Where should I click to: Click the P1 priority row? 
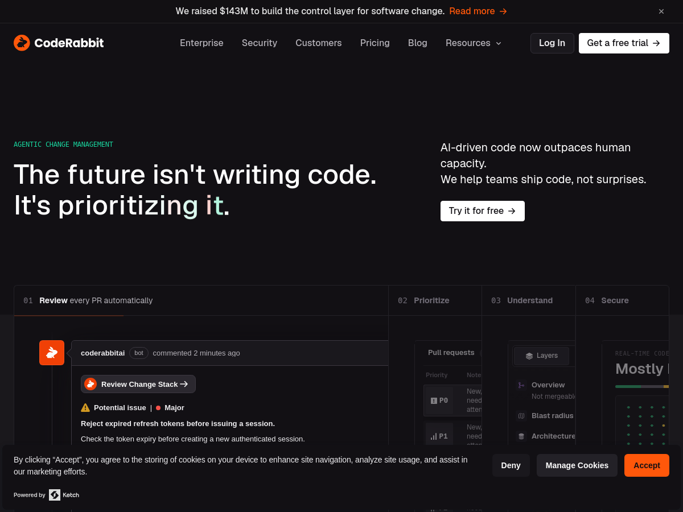(x=452, y=436)
